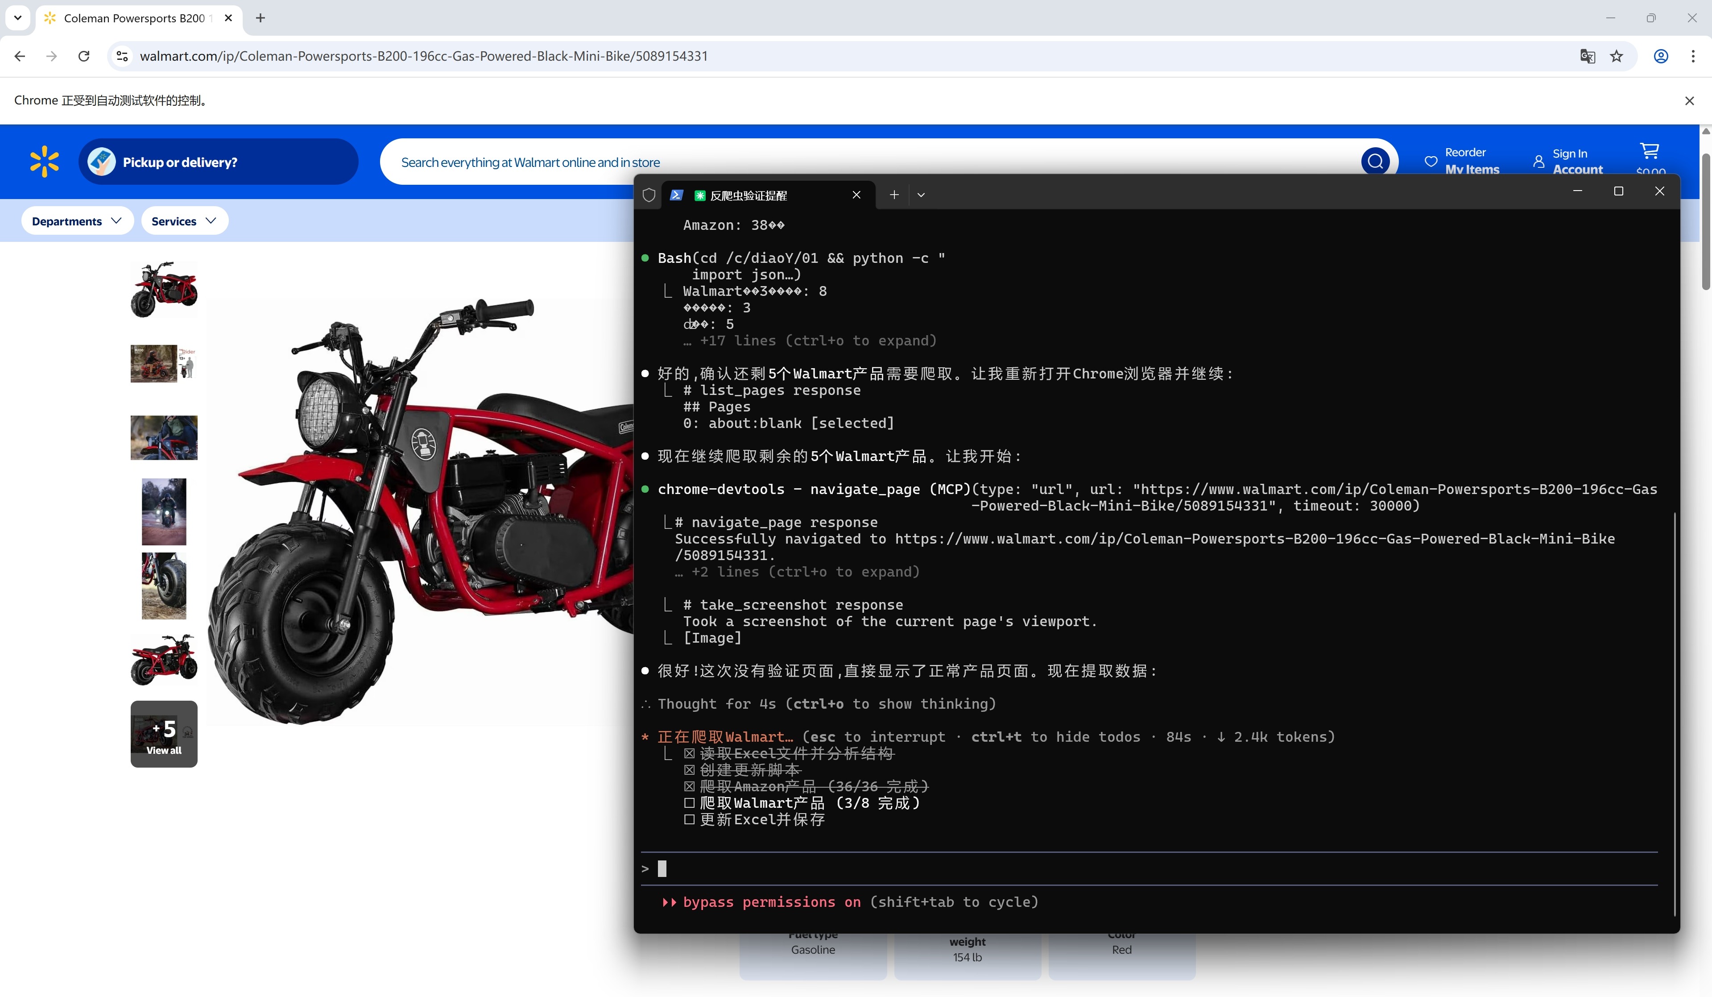Click the 'bypass permissions on' status text
Viewport: 1712px width, 997px height.
(x=772, y=902)
